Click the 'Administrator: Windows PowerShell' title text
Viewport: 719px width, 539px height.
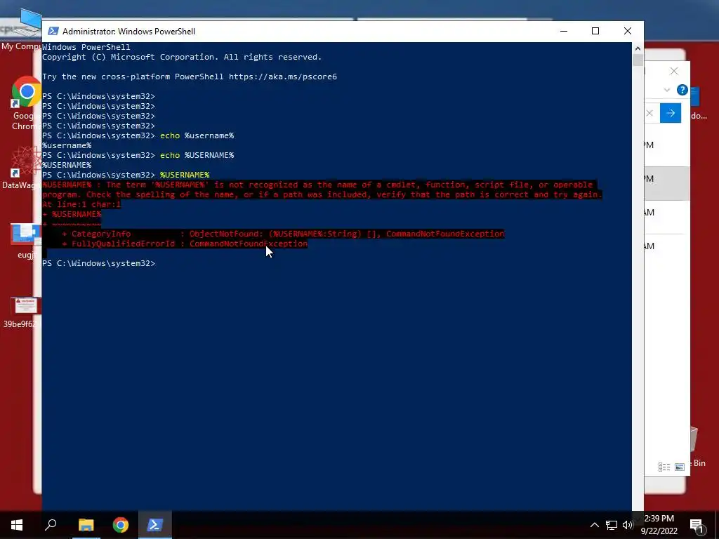(129, 31)
